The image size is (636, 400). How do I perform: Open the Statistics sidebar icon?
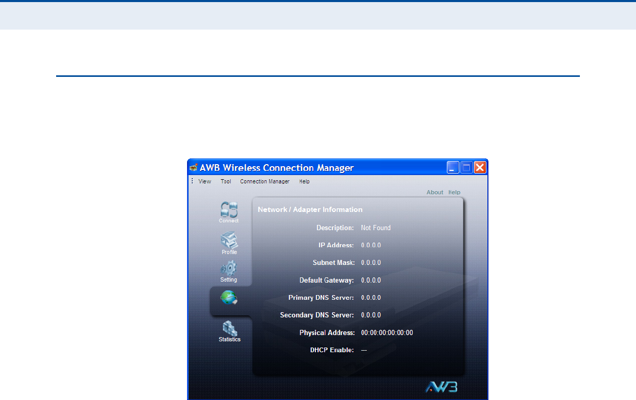[x=230, y=331]
